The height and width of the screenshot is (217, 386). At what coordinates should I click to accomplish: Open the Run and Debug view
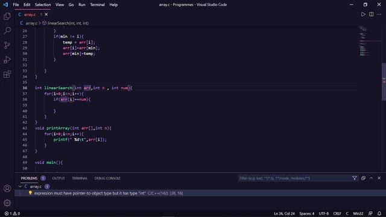tap(7, 60)
